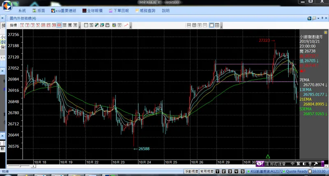Open the panel options dropdown arrow
Image resolution: width=329 pixels, height=176 pixels.
pyautogui.click(x=318, y=18)
